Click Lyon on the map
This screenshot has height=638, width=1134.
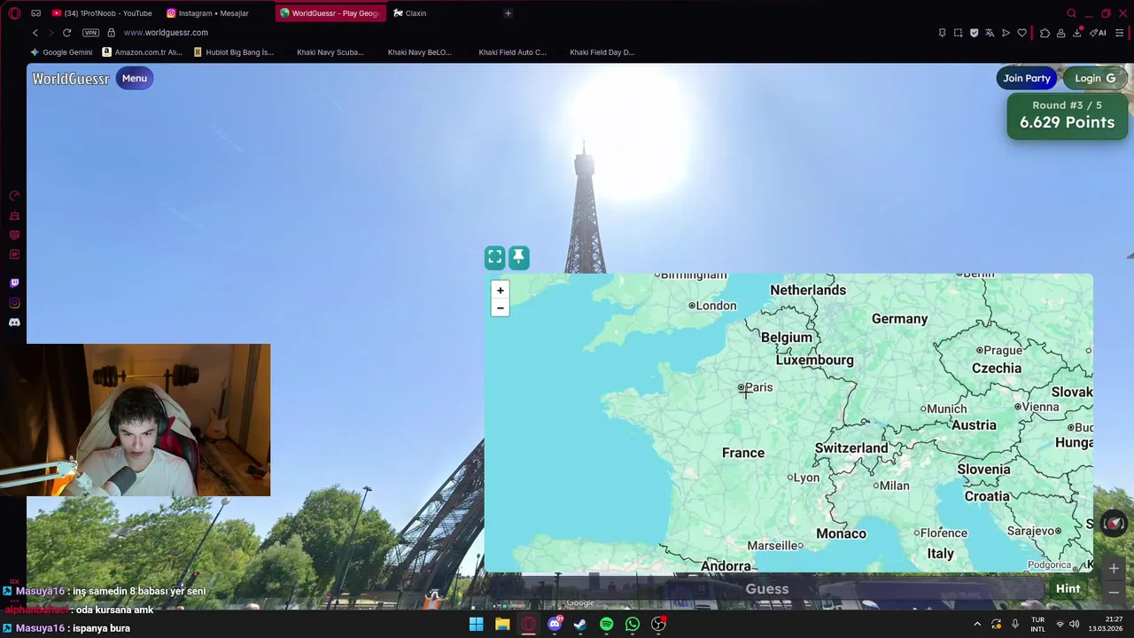point(804,478)
